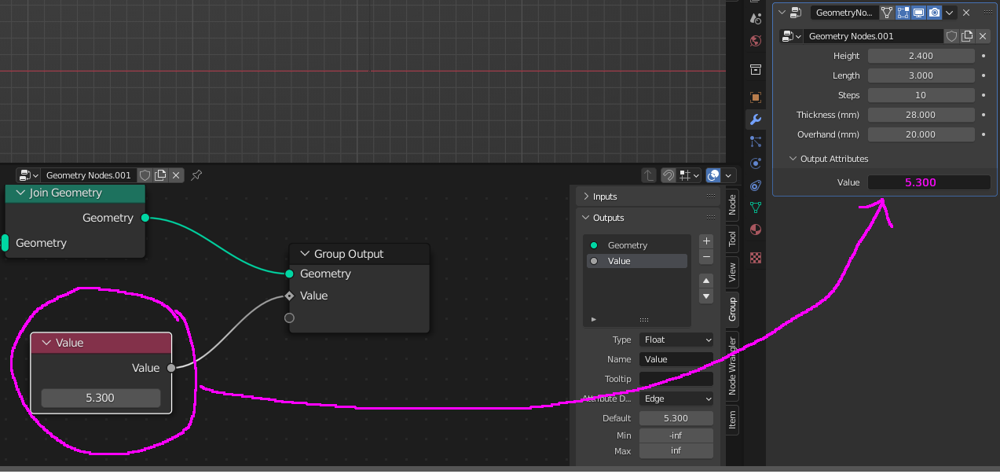This screenshot has height=474, width=1000.
Task: Open the World properties tab
Action: pyautogui.click(x=756, y=41)
